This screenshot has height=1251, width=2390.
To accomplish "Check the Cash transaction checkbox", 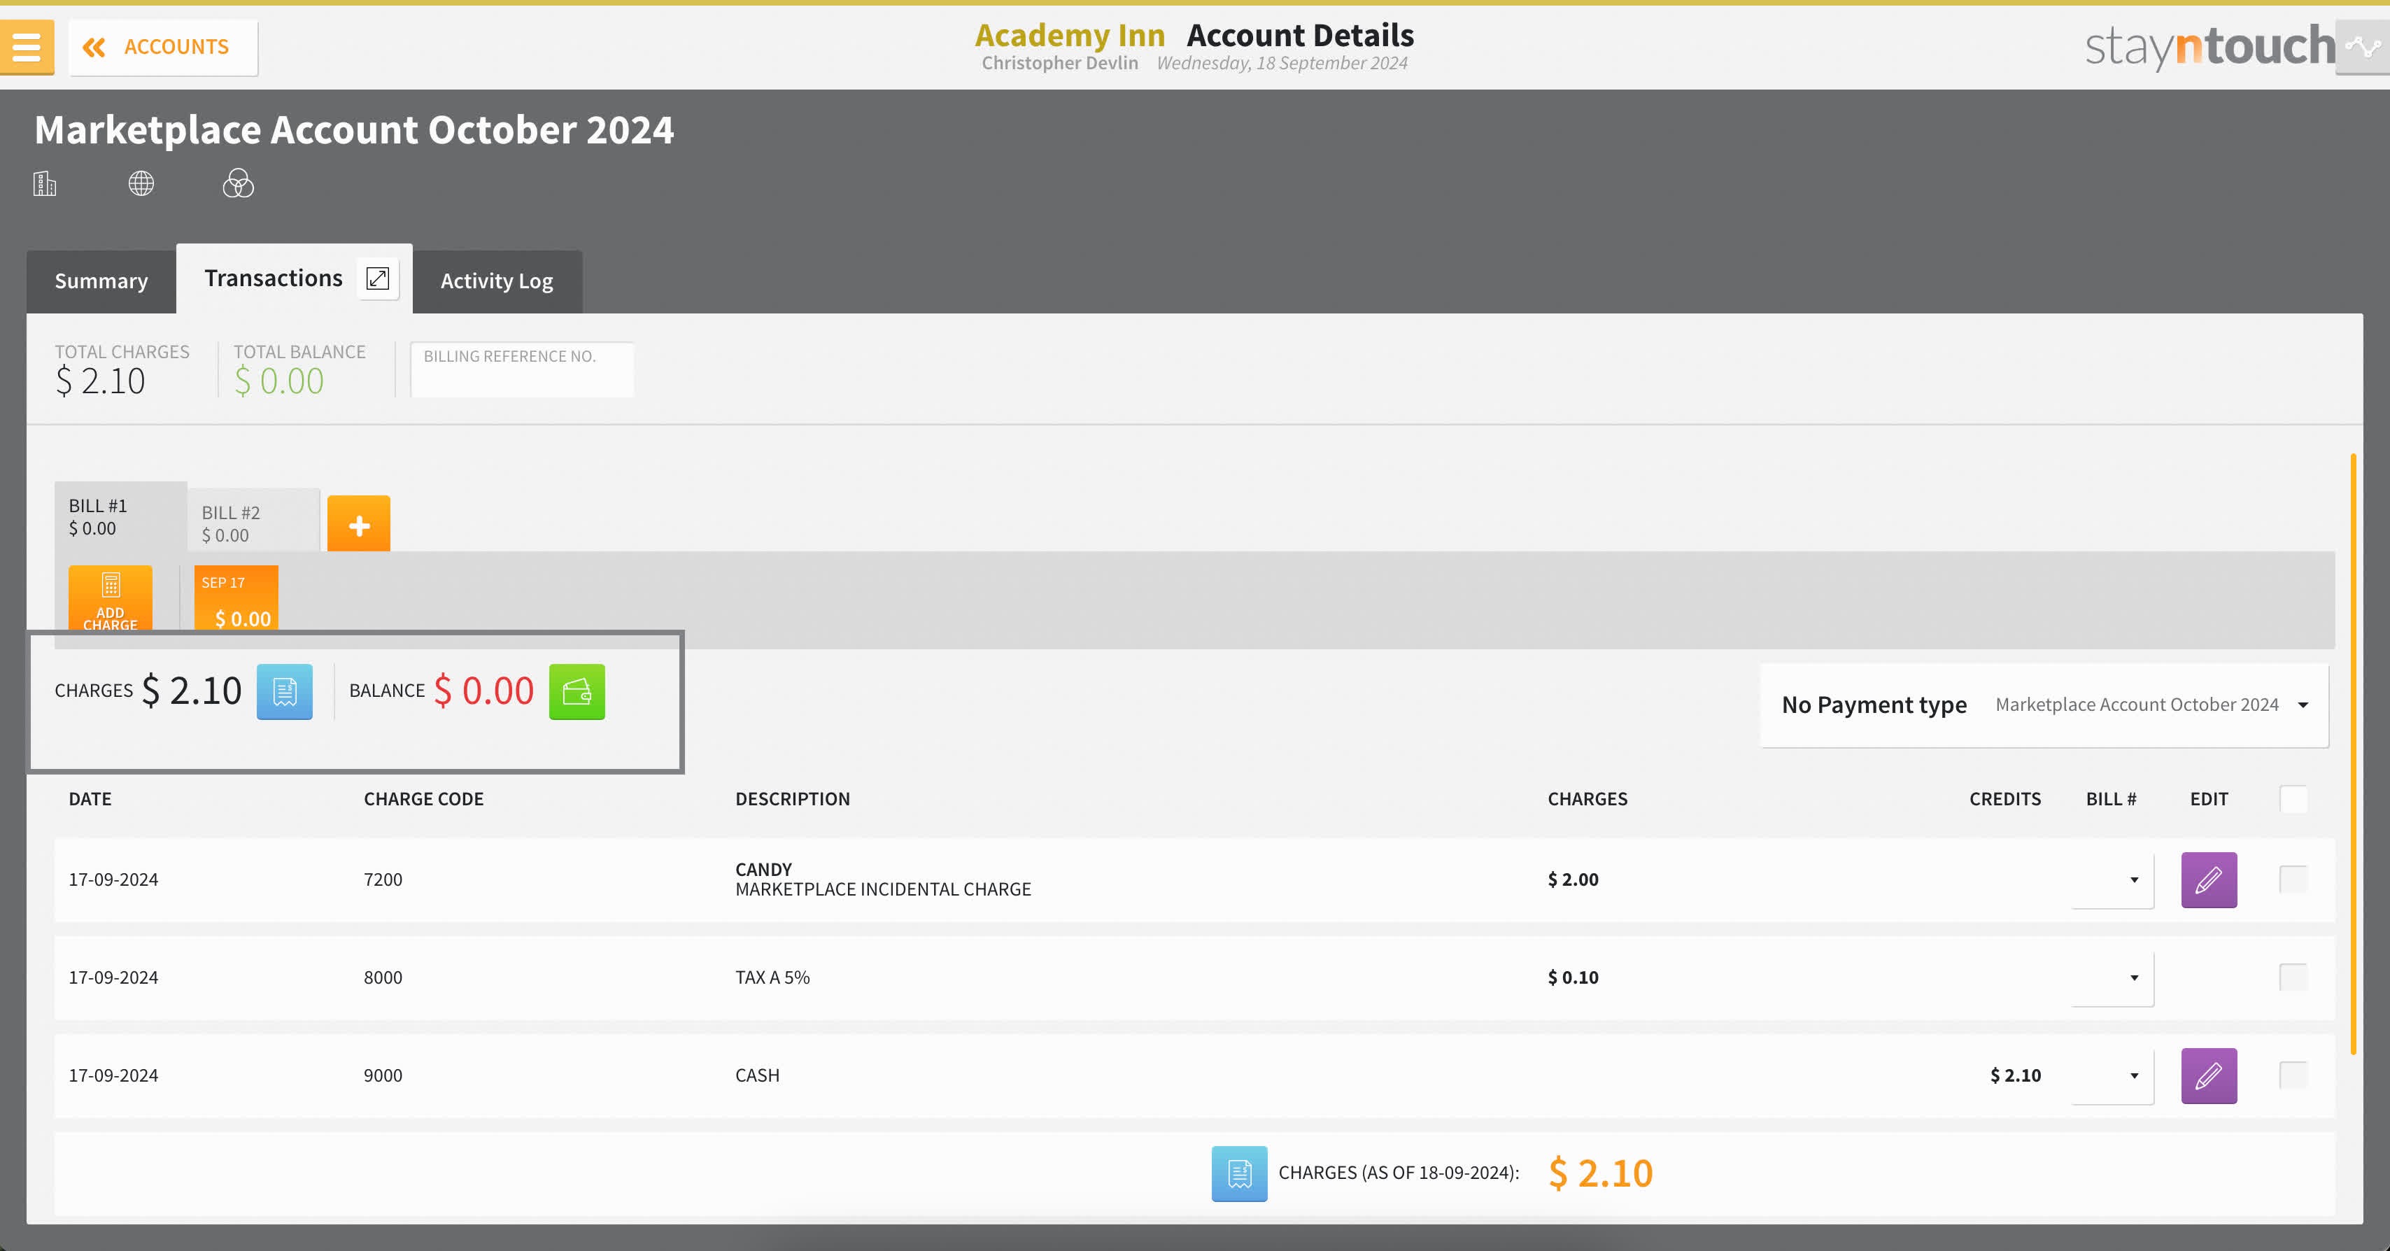I will tap(2293, 1075).
